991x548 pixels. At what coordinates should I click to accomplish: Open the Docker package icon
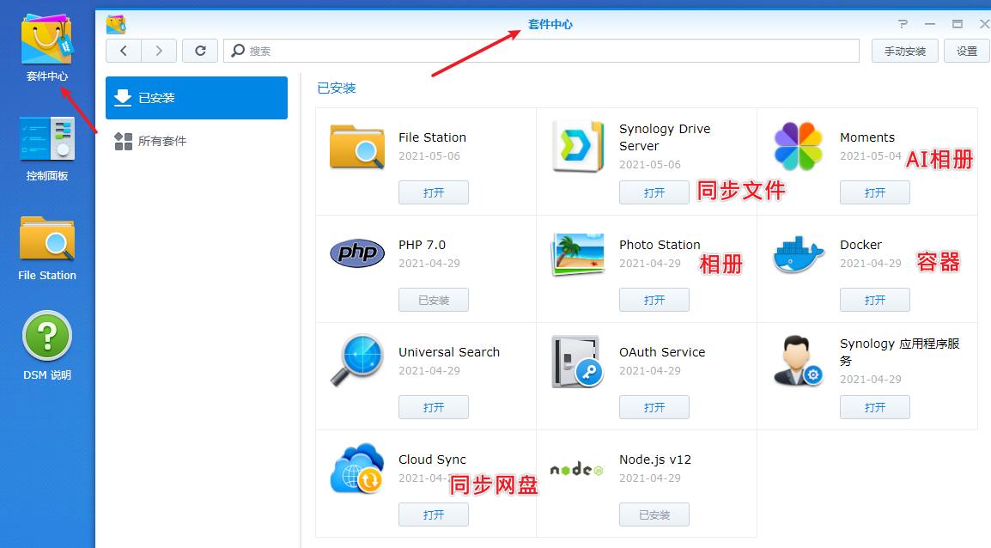[x=797, y=254]
